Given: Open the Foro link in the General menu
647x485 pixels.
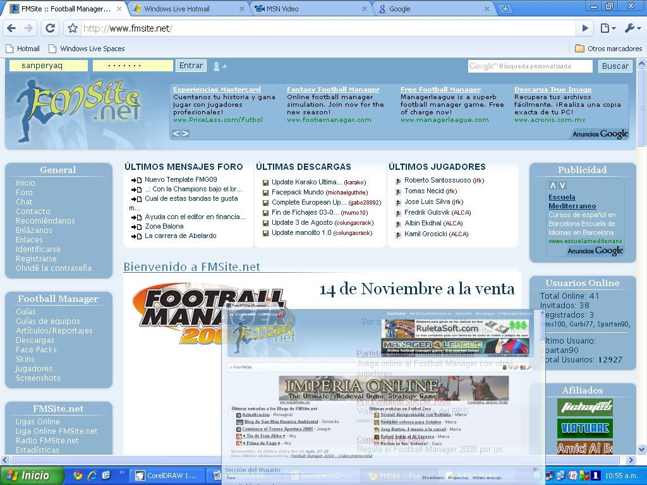Looking at the screenshot, I should [x=24, y=192].
